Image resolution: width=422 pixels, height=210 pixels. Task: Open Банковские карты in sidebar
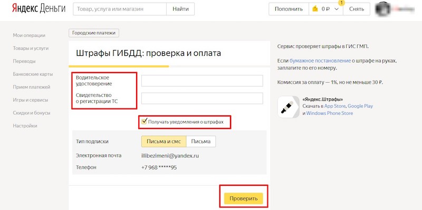(x=33, y=74)
